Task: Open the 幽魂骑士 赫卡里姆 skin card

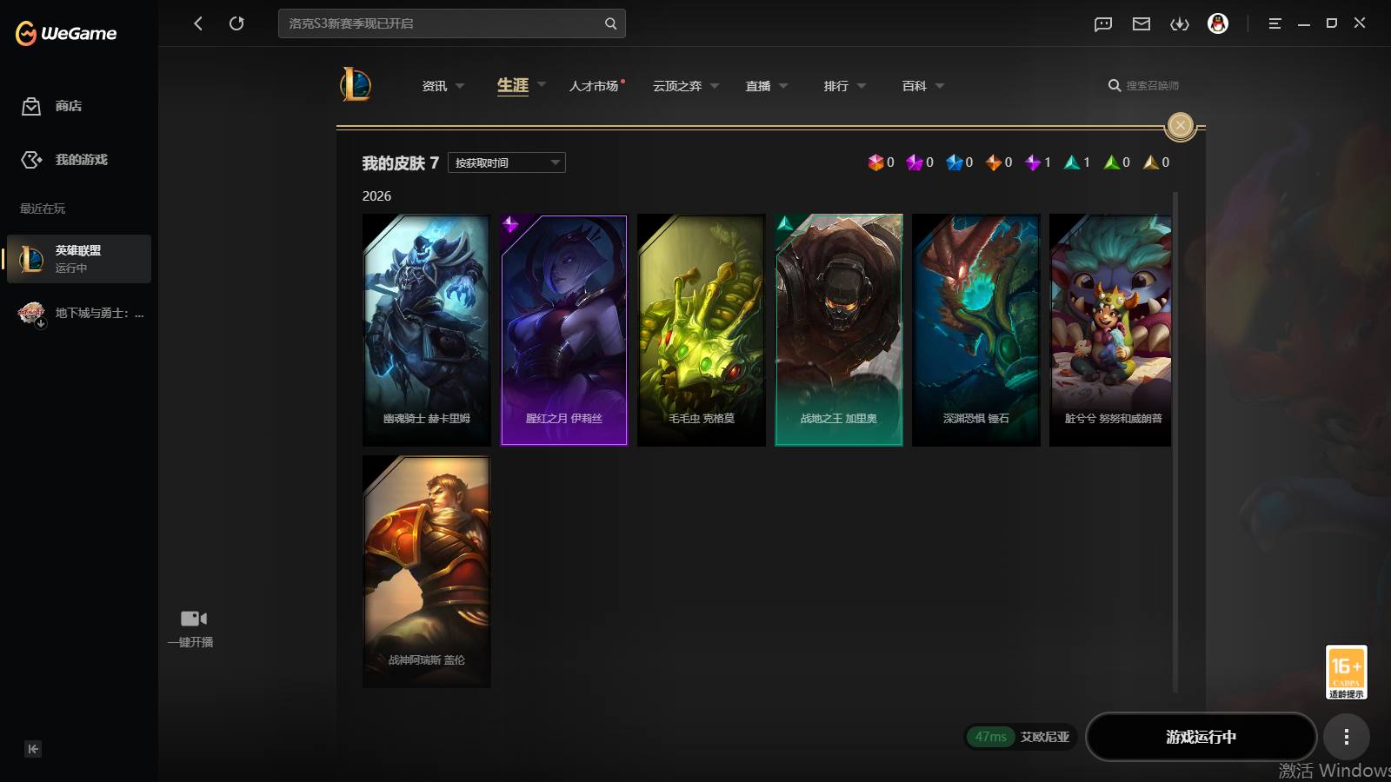Action: (426, 330)
